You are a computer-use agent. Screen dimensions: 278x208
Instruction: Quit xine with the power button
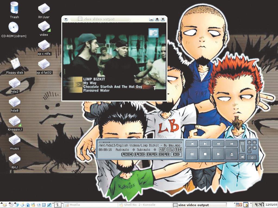tap(252, 157)
